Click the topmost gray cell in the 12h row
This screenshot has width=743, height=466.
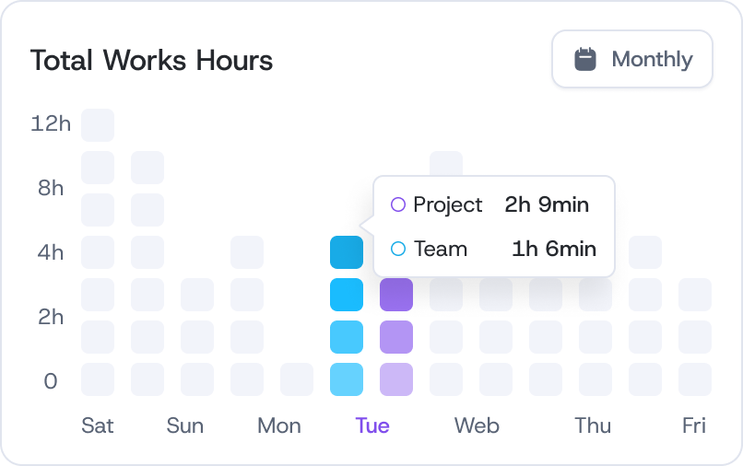[98, 125]
